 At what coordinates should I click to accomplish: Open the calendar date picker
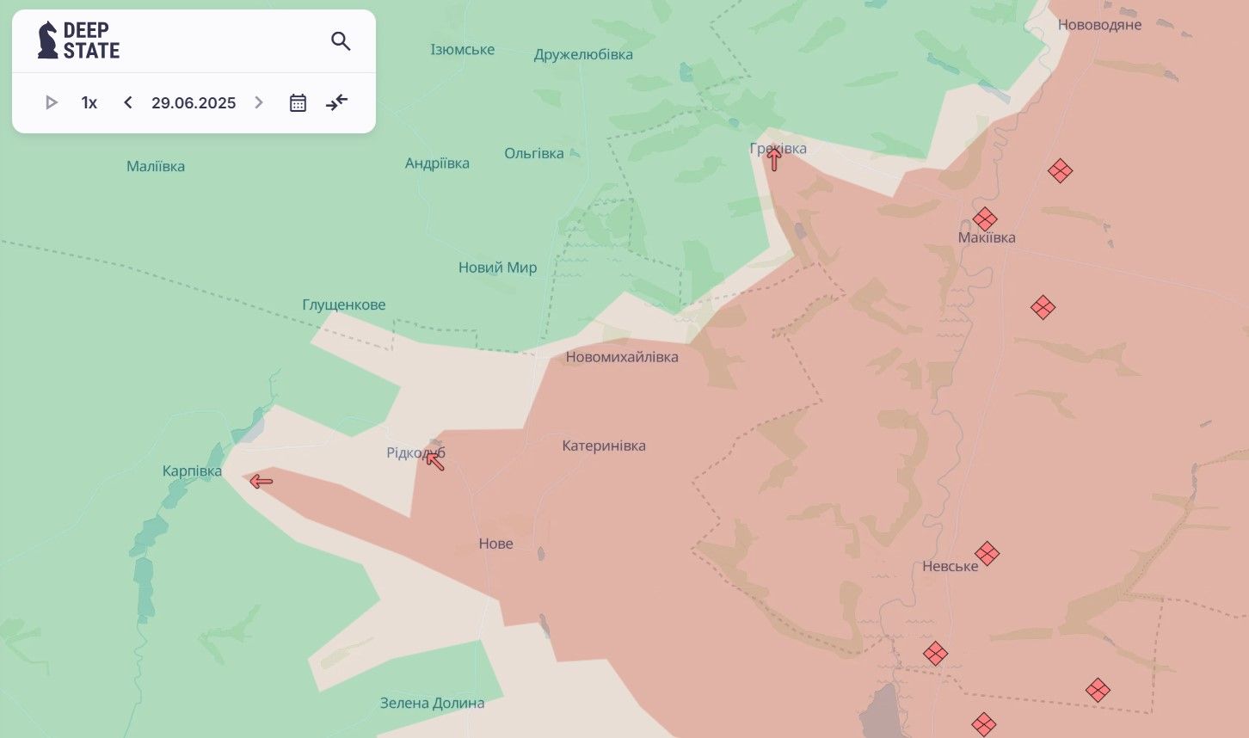[298, 103]
